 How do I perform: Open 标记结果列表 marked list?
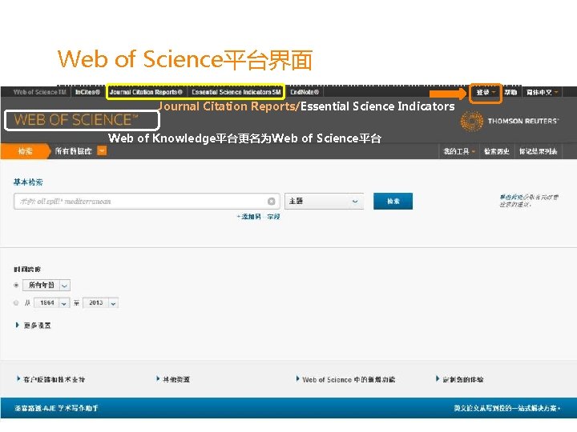(x=538, y=151)
